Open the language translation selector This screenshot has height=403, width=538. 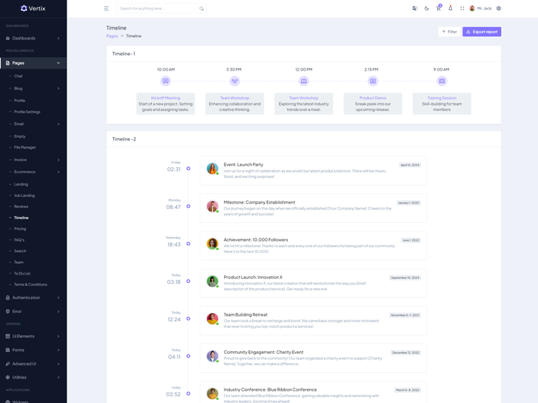[x=414, y=9]
